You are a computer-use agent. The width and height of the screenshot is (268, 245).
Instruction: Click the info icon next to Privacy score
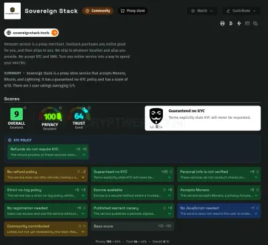click(60, 108)
